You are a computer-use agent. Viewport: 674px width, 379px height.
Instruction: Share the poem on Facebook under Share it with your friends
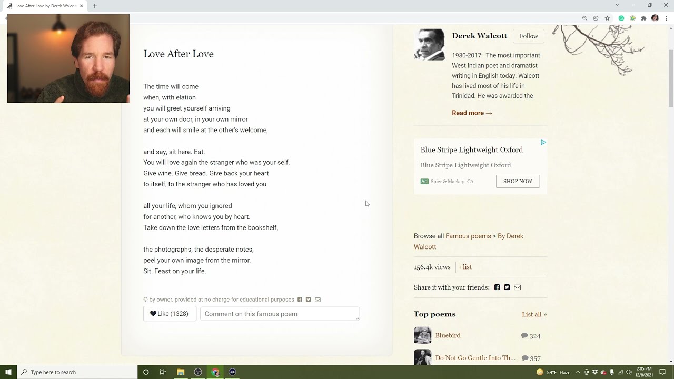497,287
